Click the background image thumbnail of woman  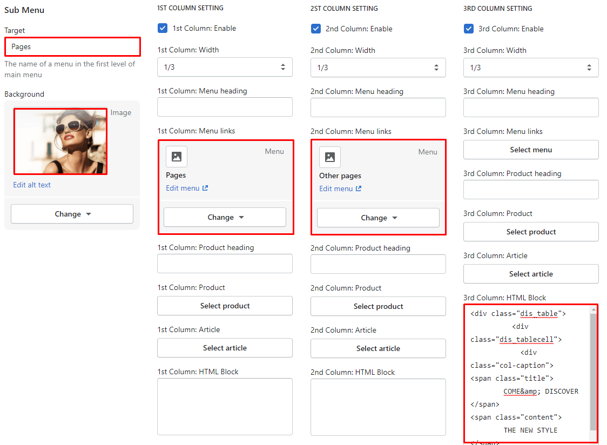pyautogui.click(x=60, y=141)
